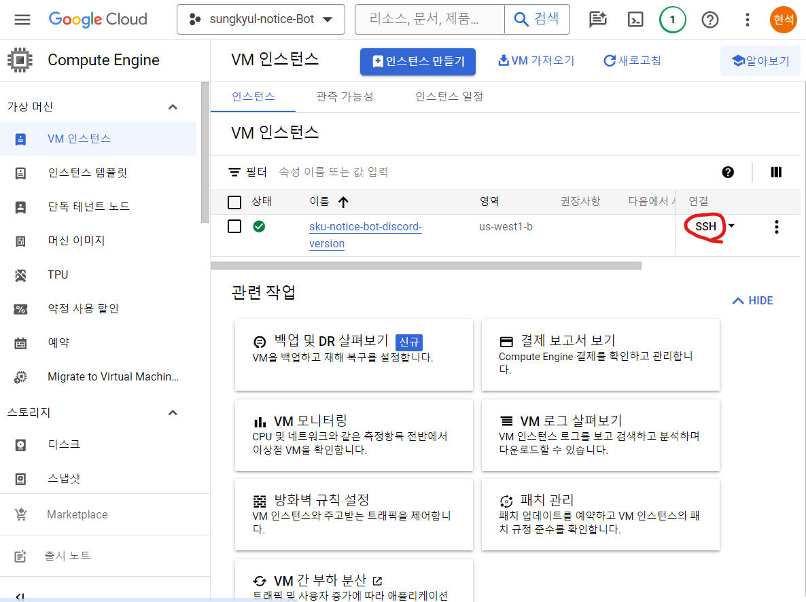
Task: Collapse the 가상 머신 sidebar section
Action: click(173, 107)
